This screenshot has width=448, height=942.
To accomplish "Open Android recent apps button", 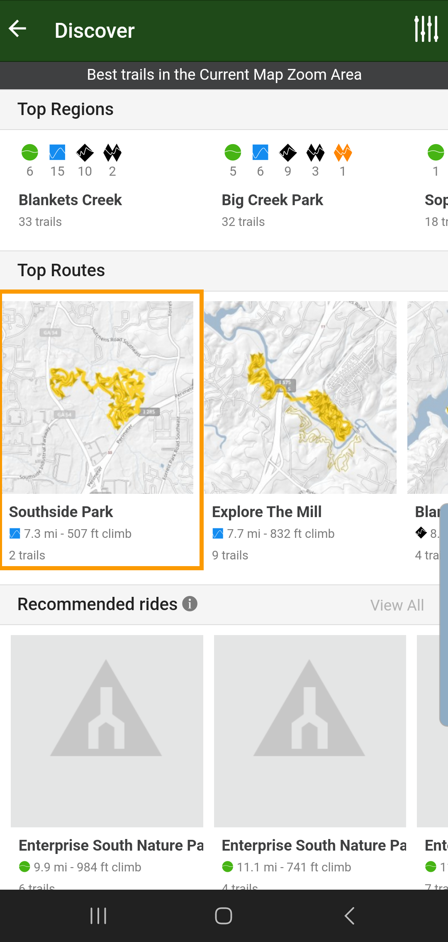I will pyautogui.click(x=98, y=915).
